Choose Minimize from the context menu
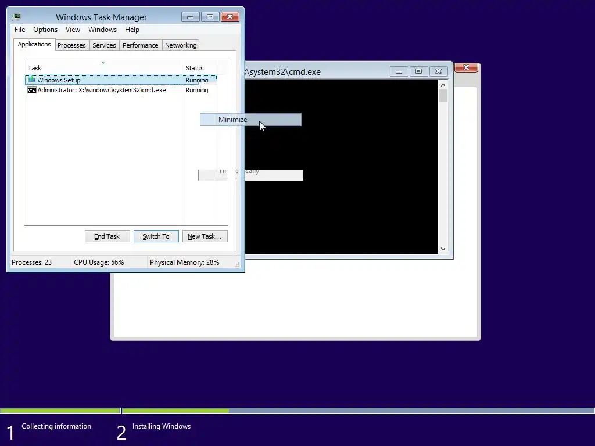 pyautogui.click(x=250, y=120)
